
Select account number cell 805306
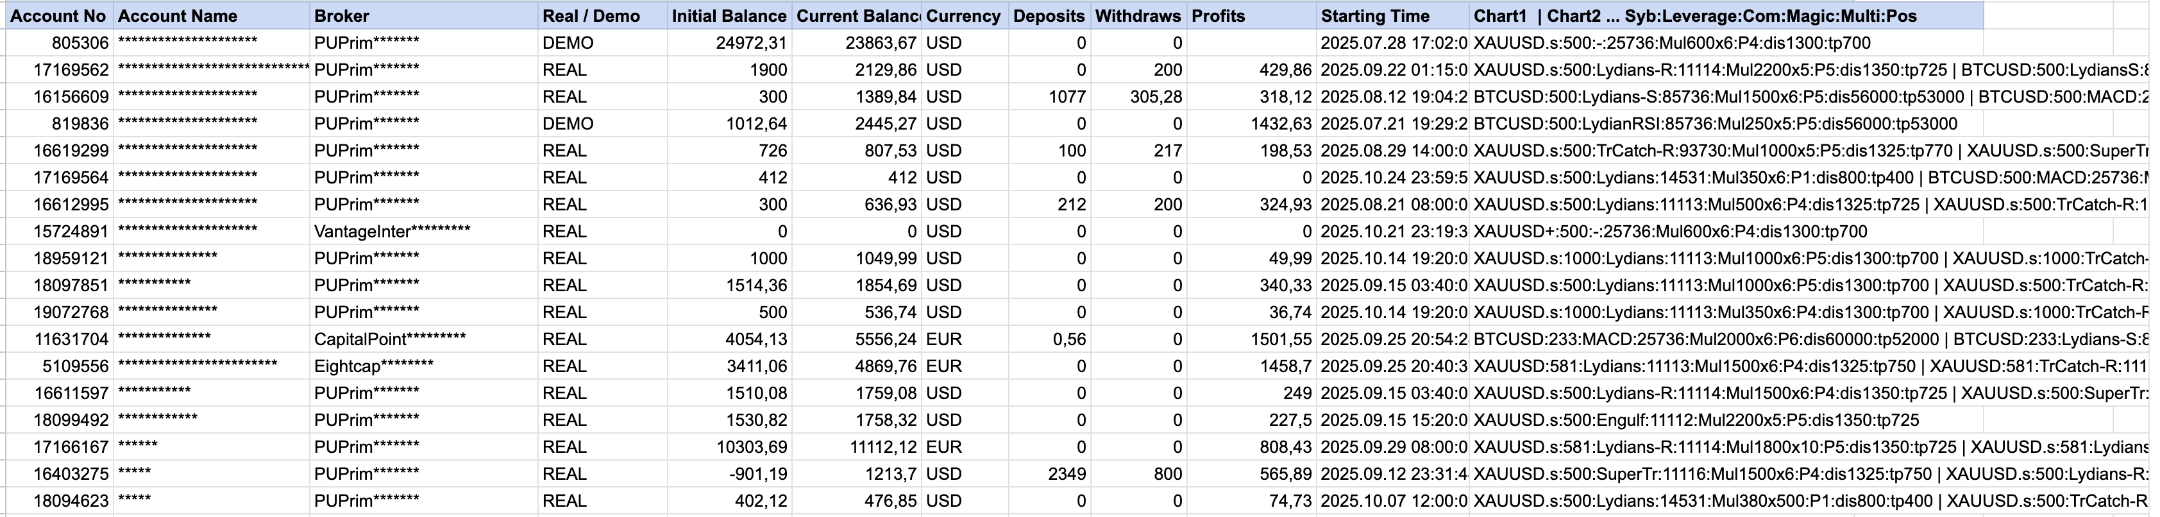tap(81, 43)
